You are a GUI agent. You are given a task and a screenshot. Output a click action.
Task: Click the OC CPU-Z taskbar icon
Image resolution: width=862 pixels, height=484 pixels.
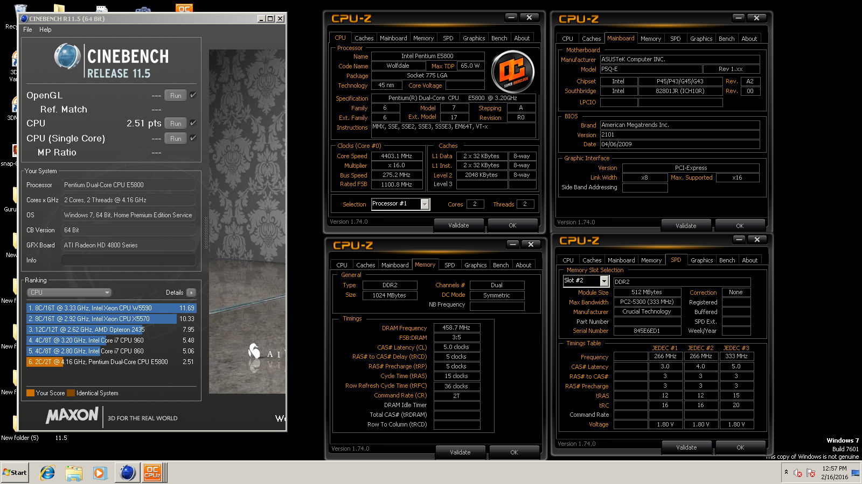point(152,473)
